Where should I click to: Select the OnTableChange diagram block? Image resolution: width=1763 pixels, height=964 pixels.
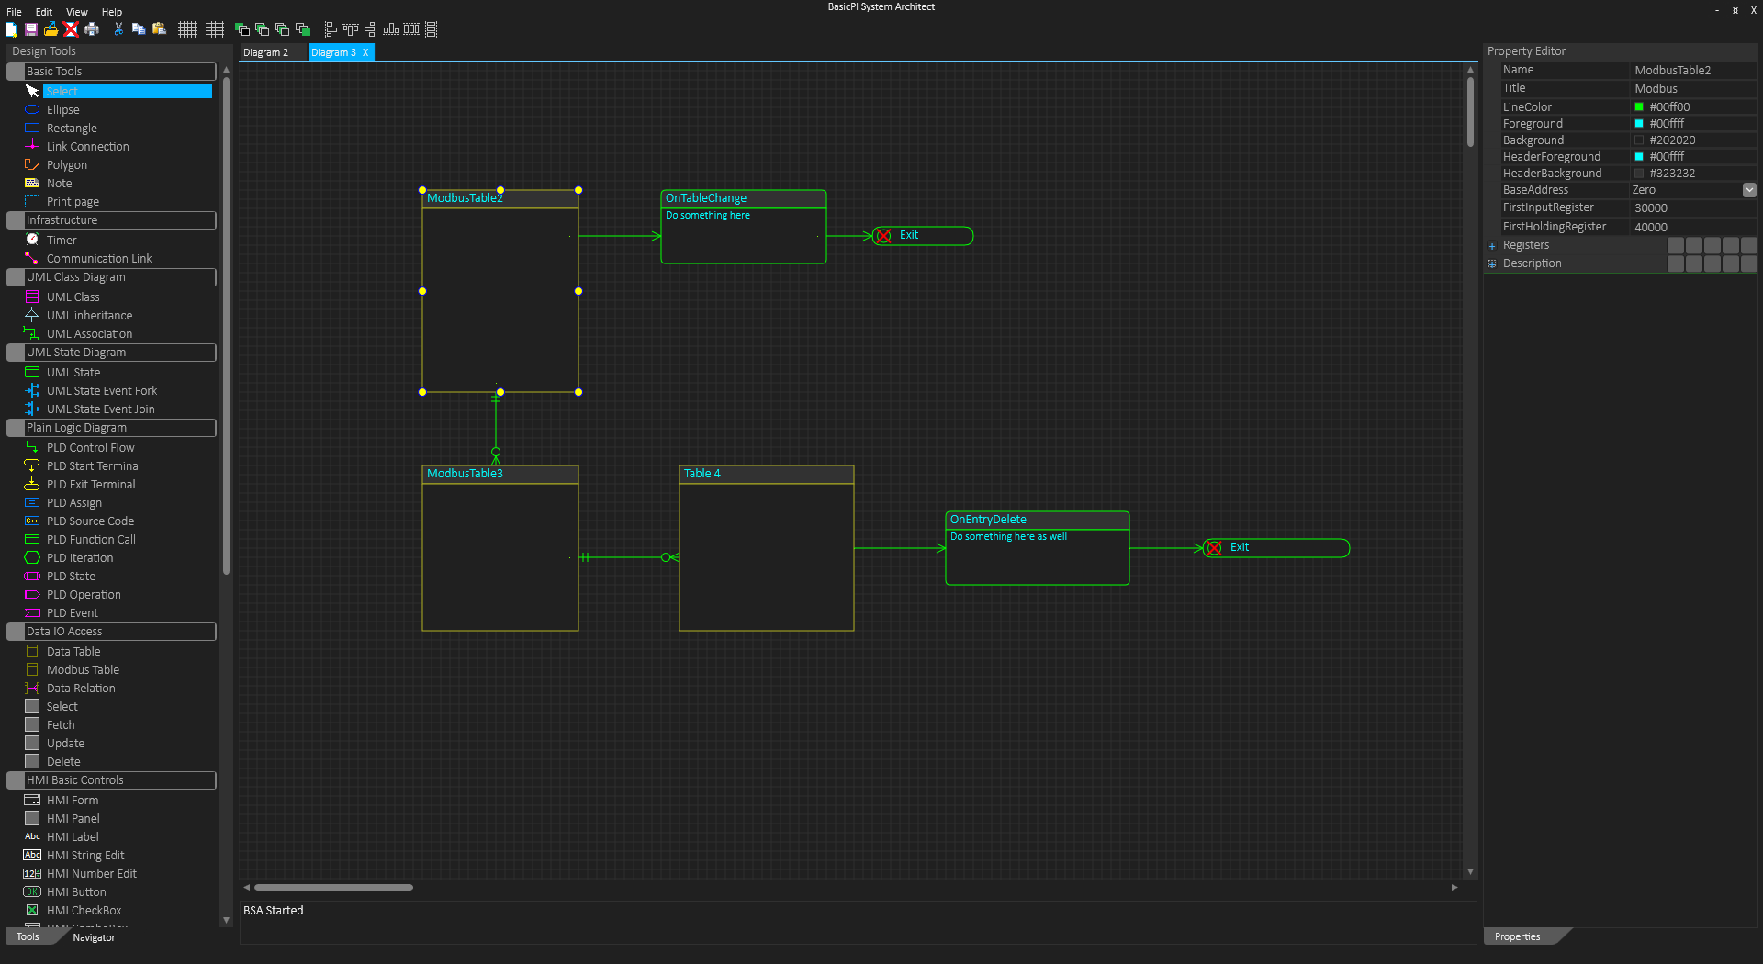(x=744, y=227)
